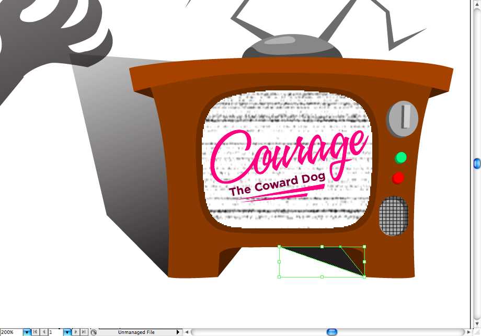This screenshot has height=336, width=481.
Task: Click the zoom level field showing 200%
Action: [x=12, y=332]
